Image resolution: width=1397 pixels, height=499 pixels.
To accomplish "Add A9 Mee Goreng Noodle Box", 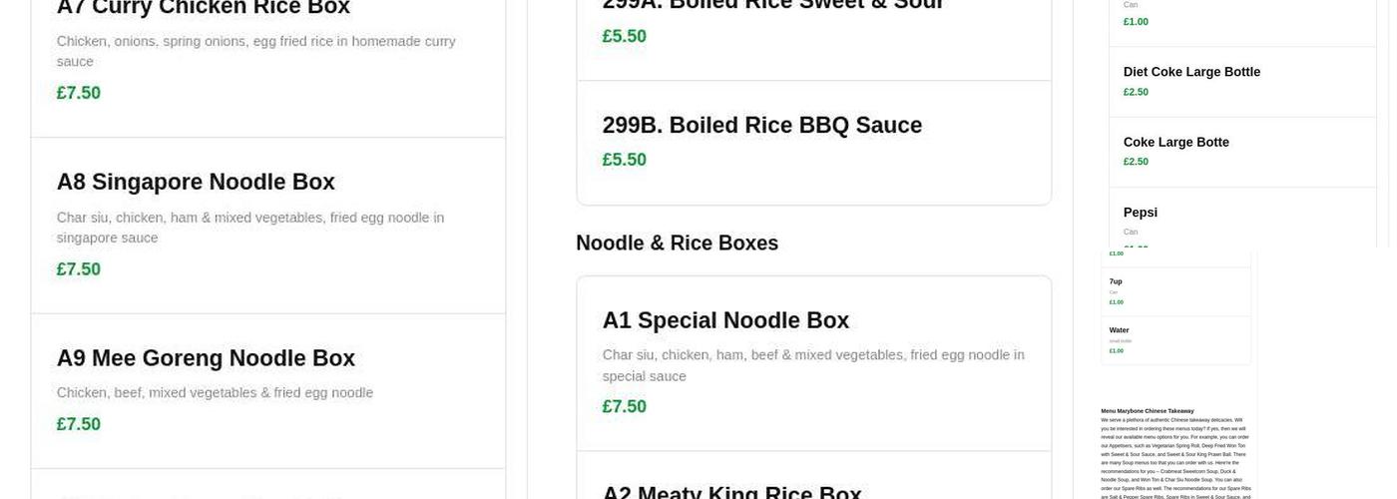I will 206,358.
